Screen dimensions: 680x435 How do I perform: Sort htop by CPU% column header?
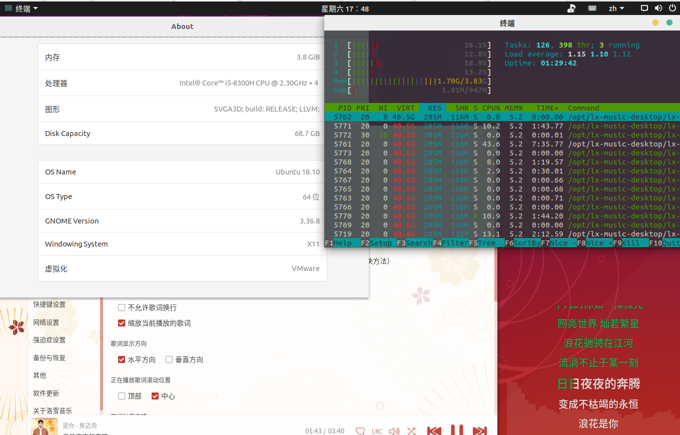click(491, 108)
